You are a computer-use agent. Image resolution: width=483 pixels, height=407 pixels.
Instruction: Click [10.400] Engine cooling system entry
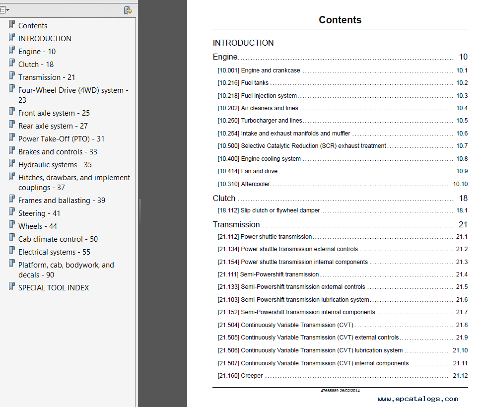tap(343, 159)
